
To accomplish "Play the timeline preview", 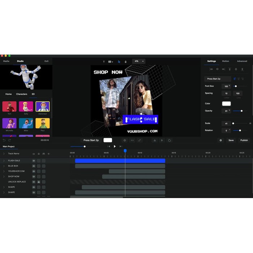I will coord(115,146).
